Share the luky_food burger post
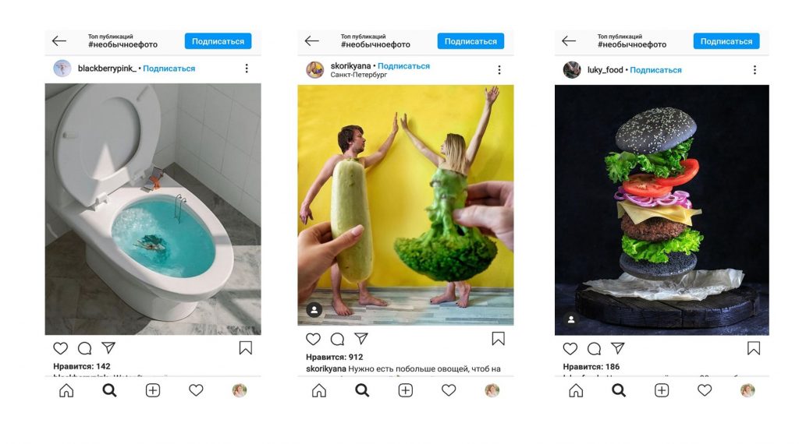 point(617,348)
